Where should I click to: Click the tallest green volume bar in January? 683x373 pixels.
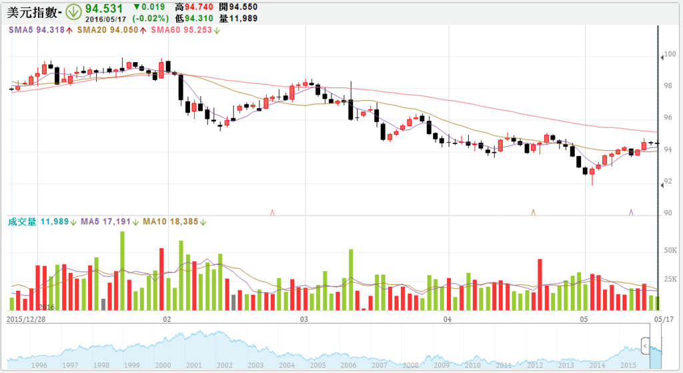(123, 271)
